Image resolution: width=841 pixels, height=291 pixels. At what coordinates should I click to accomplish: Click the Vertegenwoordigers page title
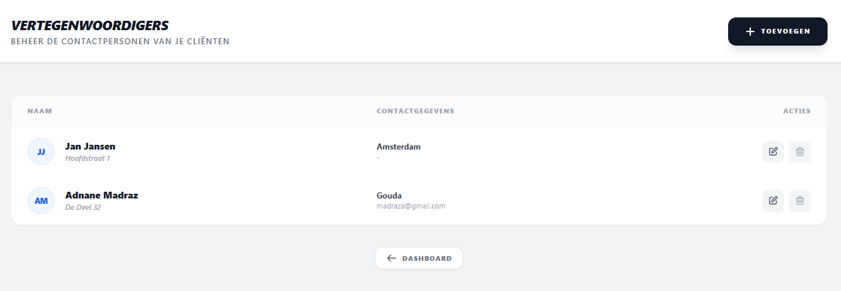[x=89, y=25]
